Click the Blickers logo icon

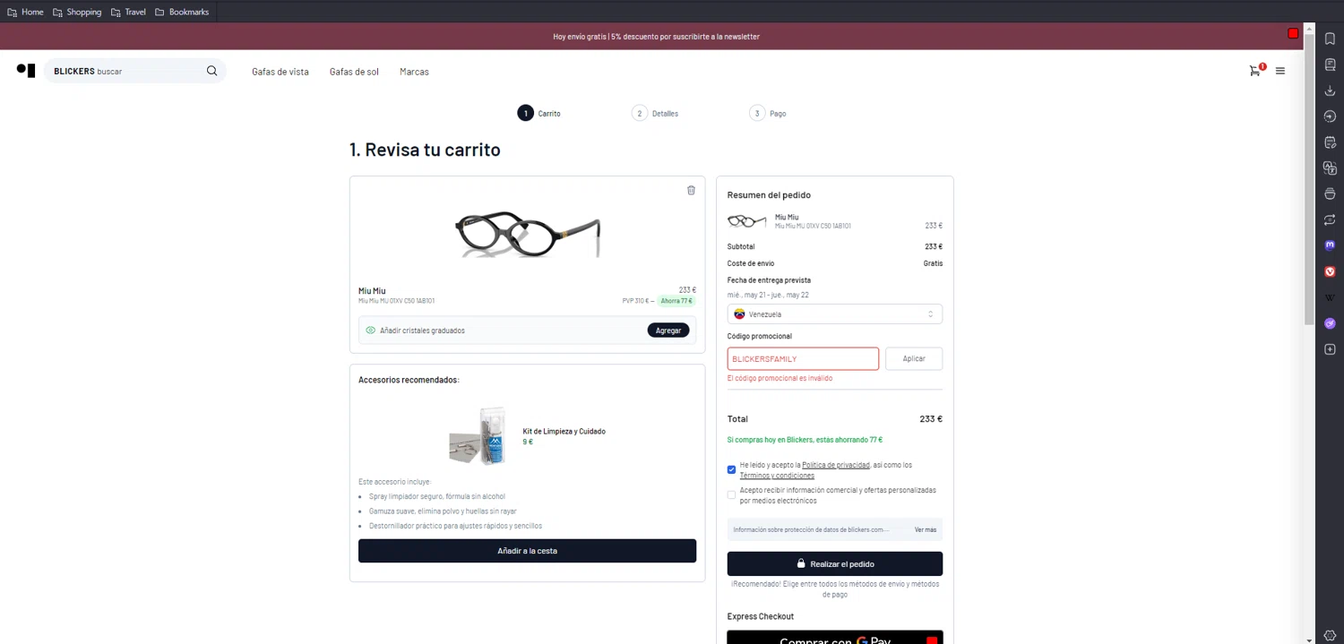(x=26, y=71)
